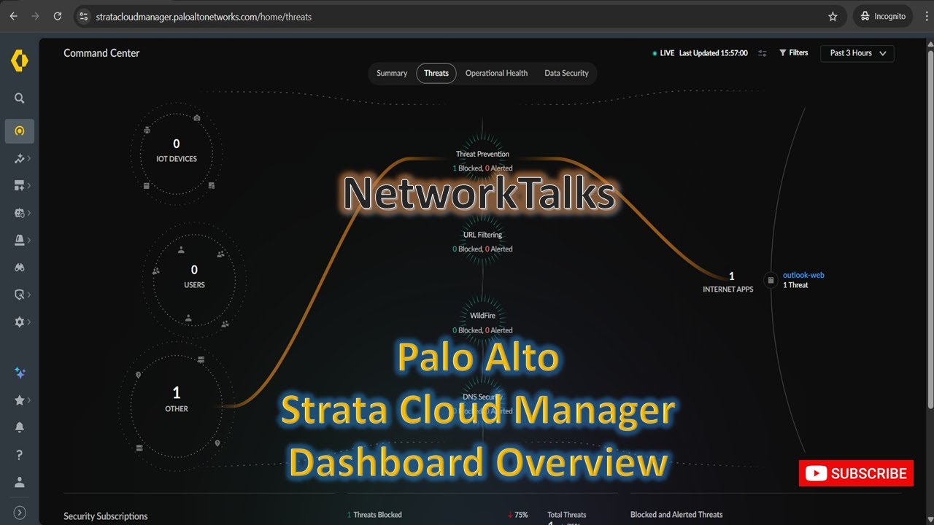Switch to the Data Security tab
The width and height of the screenshot is (934, 525).
pos(566,73)
